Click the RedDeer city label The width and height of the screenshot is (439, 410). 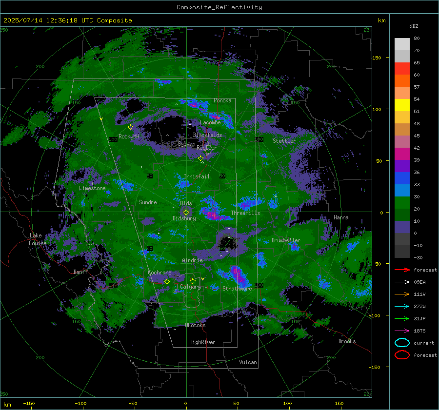[x=207, y=148]
